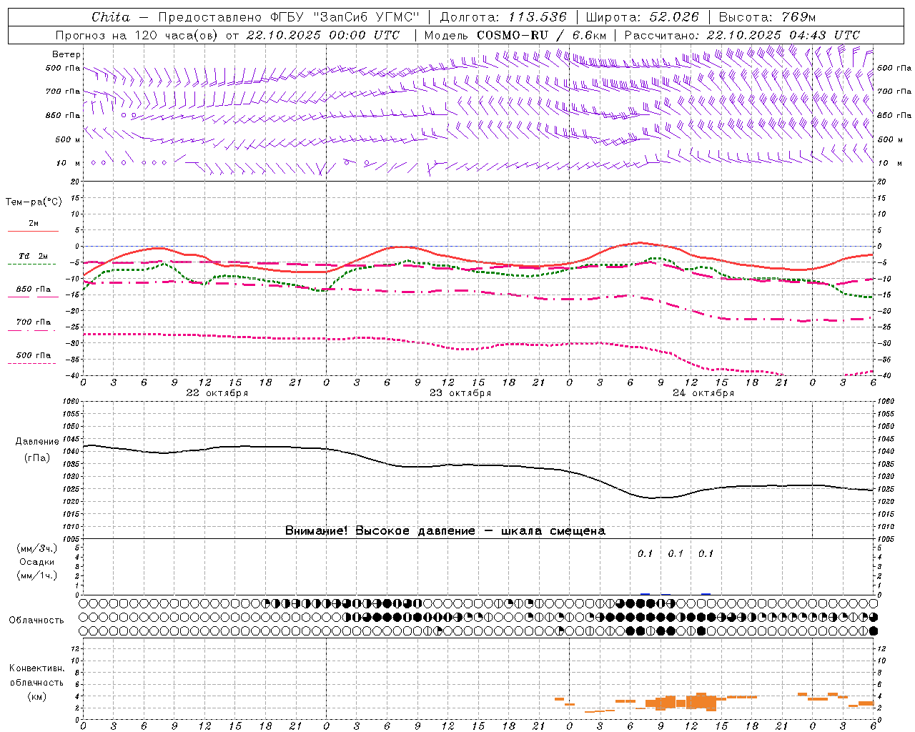The image size is (915, 732).
Task: Click 12 on the left convective cloud axis
Action: (76, 648)
